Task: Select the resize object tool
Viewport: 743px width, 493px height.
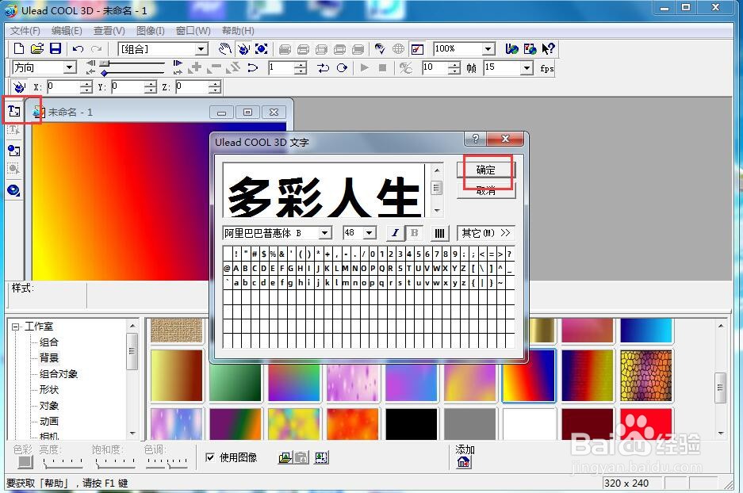Action: [x=262, y=48]
